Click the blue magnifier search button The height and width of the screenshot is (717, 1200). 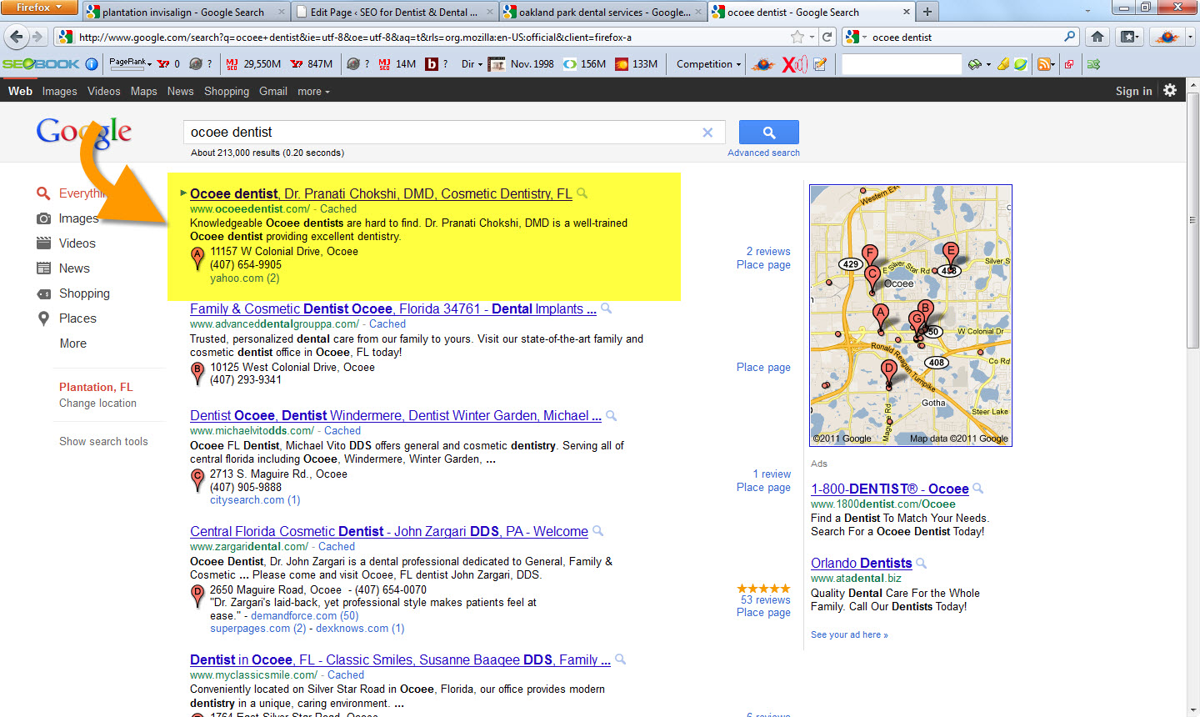pyautogui.click(x=768, y=133)
